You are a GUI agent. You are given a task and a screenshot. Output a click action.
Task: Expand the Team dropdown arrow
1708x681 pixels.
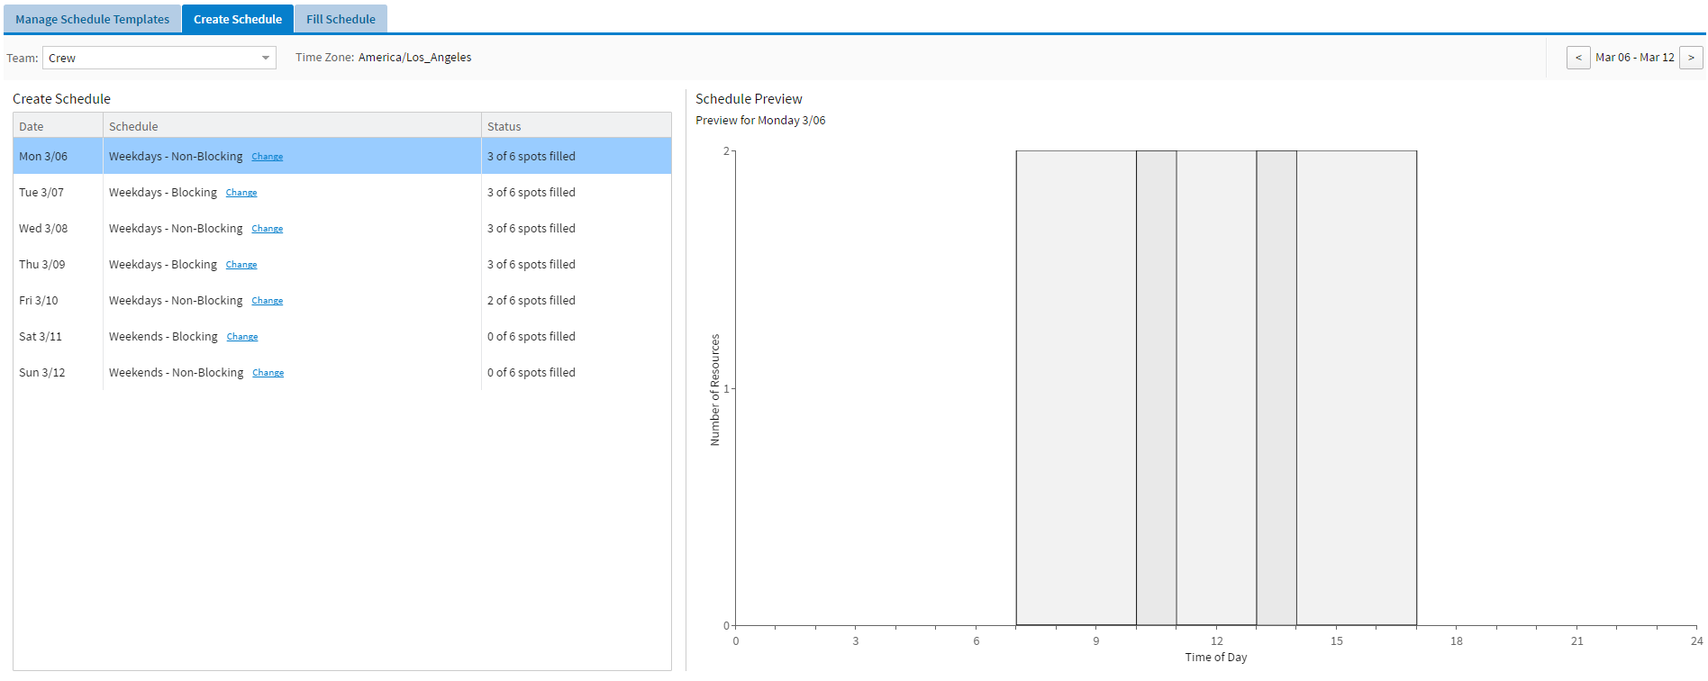(266, 58)
